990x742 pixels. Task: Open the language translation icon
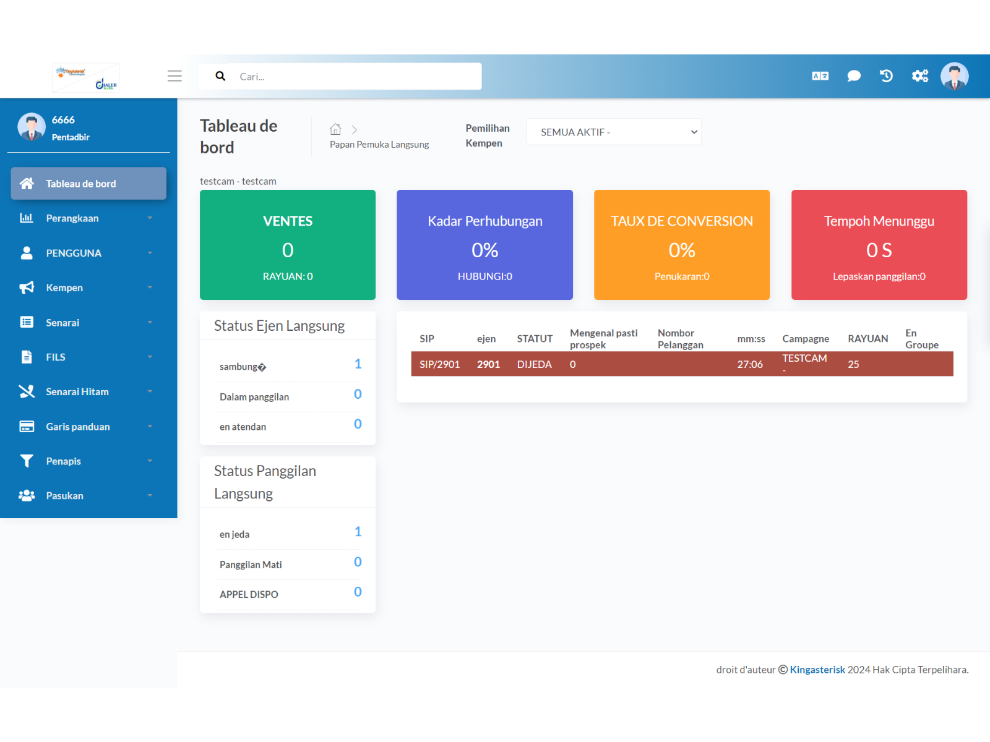(x=820, y=75)
